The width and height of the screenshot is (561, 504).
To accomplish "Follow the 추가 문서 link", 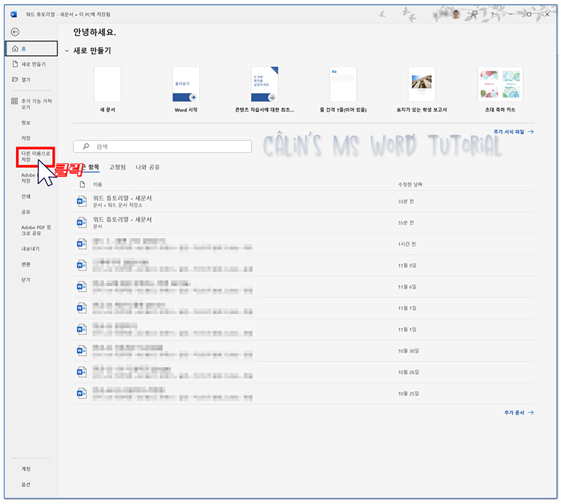I will [519, 412].
